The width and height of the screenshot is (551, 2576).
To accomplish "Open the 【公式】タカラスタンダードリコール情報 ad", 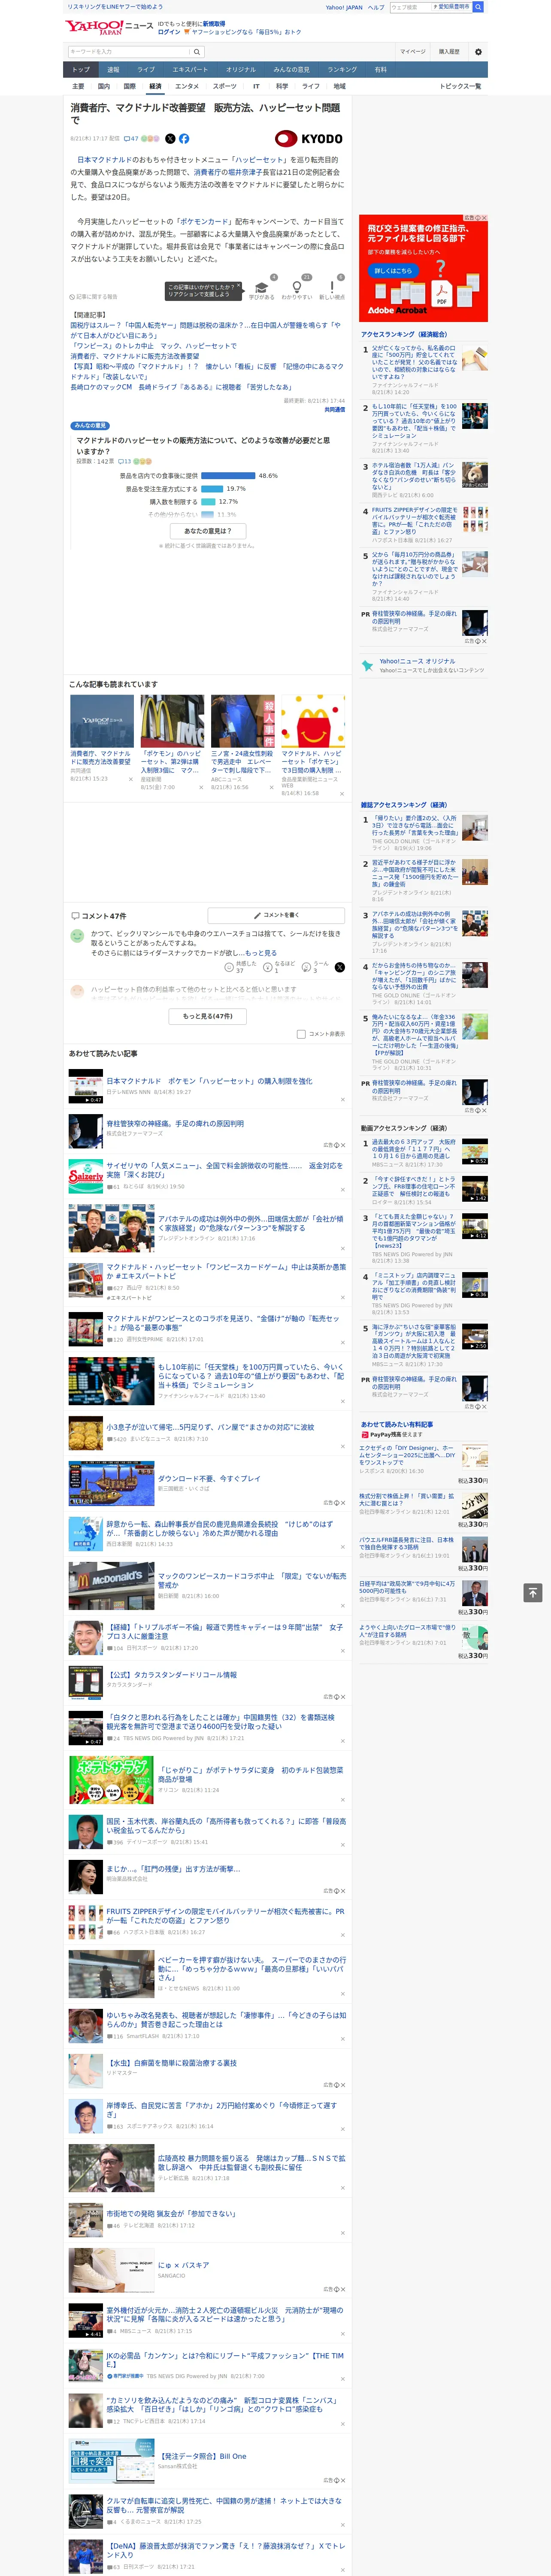I will (207, 1683).
